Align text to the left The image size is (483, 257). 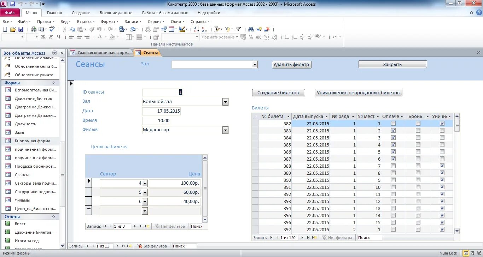click(71, 37)
